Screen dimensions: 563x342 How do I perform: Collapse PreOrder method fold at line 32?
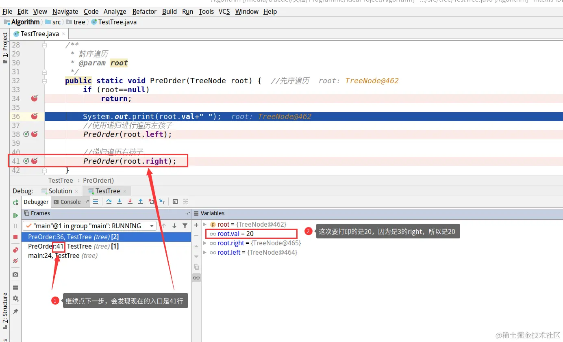[45, 81]
